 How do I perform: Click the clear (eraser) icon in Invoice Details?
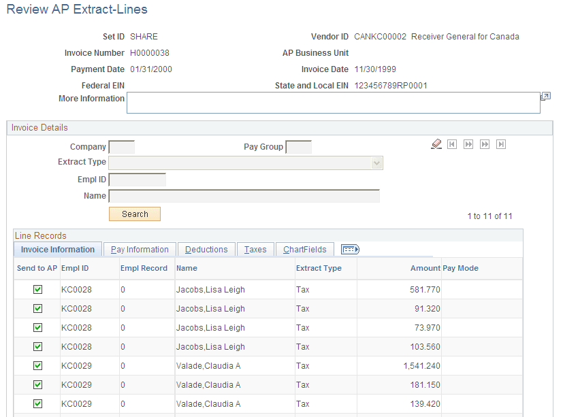pos(436,144)
